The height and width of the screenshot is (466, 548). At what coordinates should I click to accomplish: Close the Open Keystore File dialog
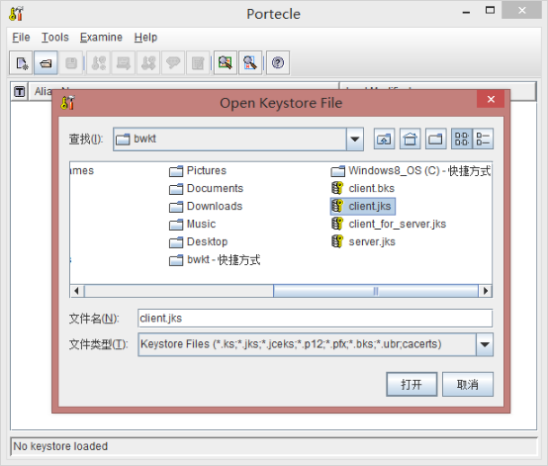[491, 99]
